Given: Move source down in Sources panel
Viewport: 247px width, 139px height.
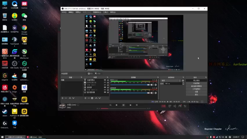Looking at the screenshot, I should [99, 98].
